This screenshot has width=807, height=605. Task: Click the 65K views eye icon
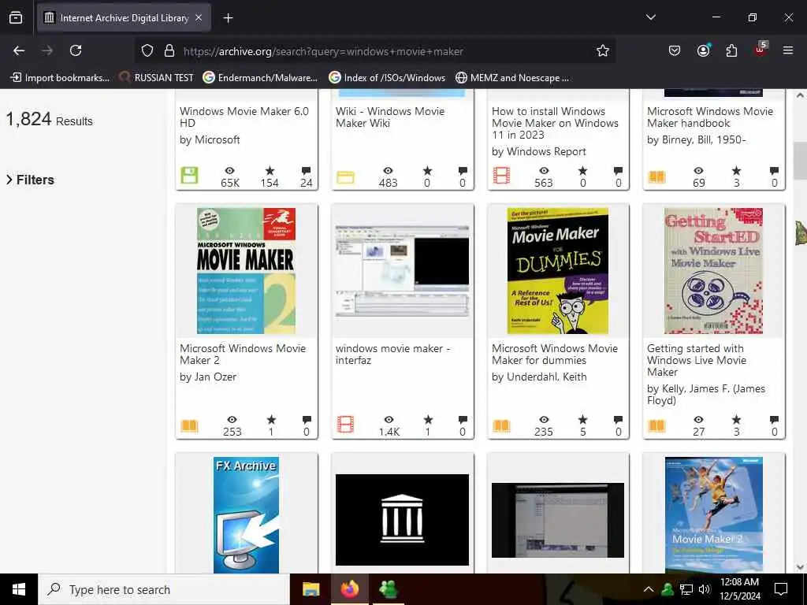pos(229,170)
